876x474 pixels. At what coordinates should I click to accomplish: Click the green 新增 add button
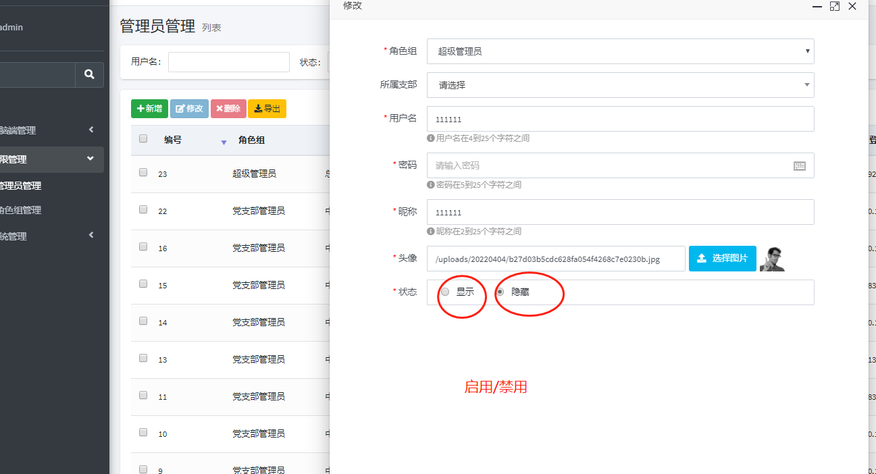[149, 109]
